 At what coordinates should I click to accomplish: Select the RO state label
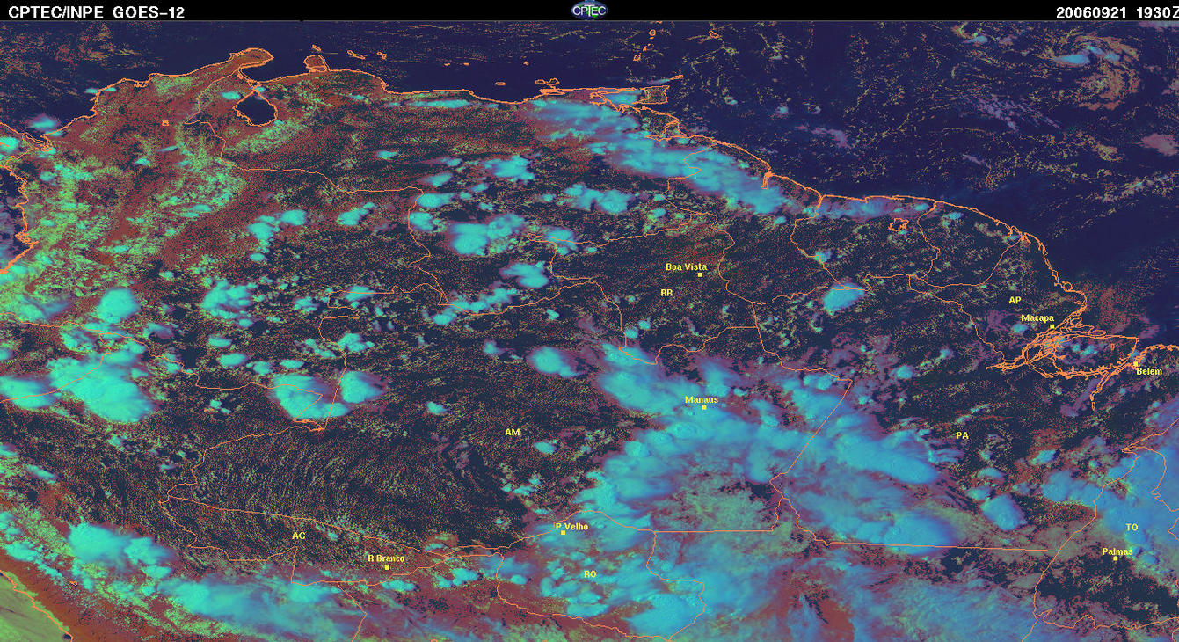(590, 573)
